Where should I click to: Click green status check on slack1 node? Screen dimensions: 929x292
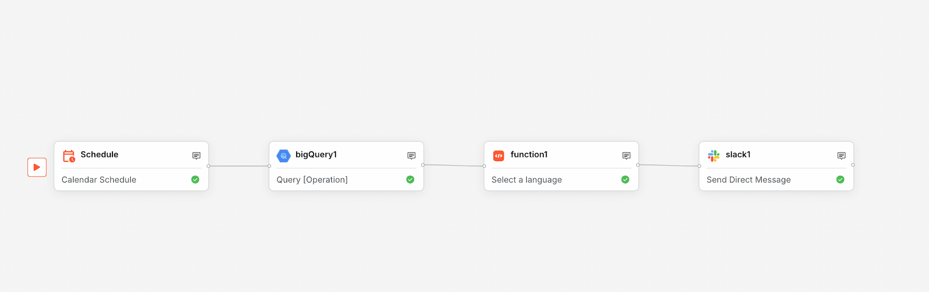[x=840, y=180]
